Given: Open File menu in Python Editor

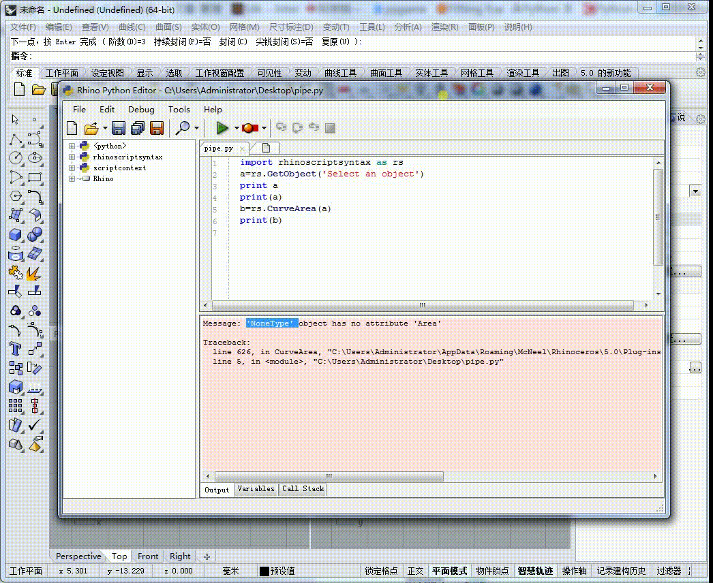Looking at the screenshot, I should [79, 110].
